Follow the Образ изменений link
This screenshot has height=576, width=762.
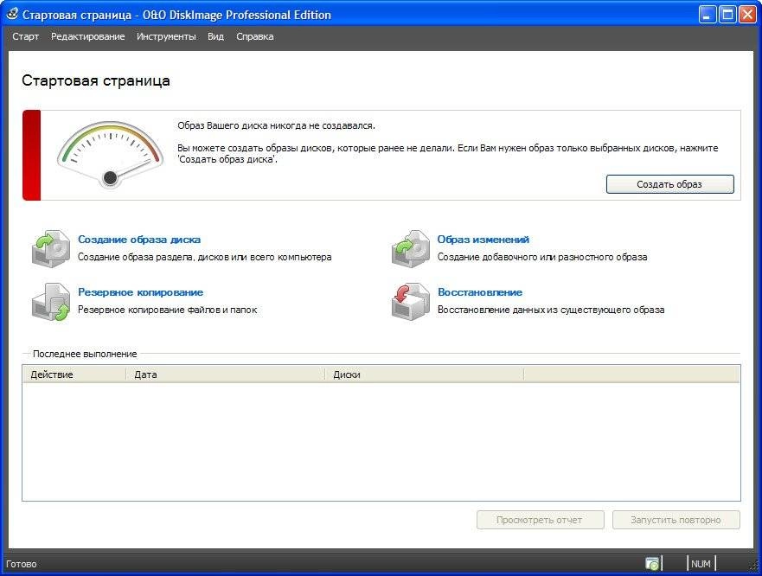483,240
